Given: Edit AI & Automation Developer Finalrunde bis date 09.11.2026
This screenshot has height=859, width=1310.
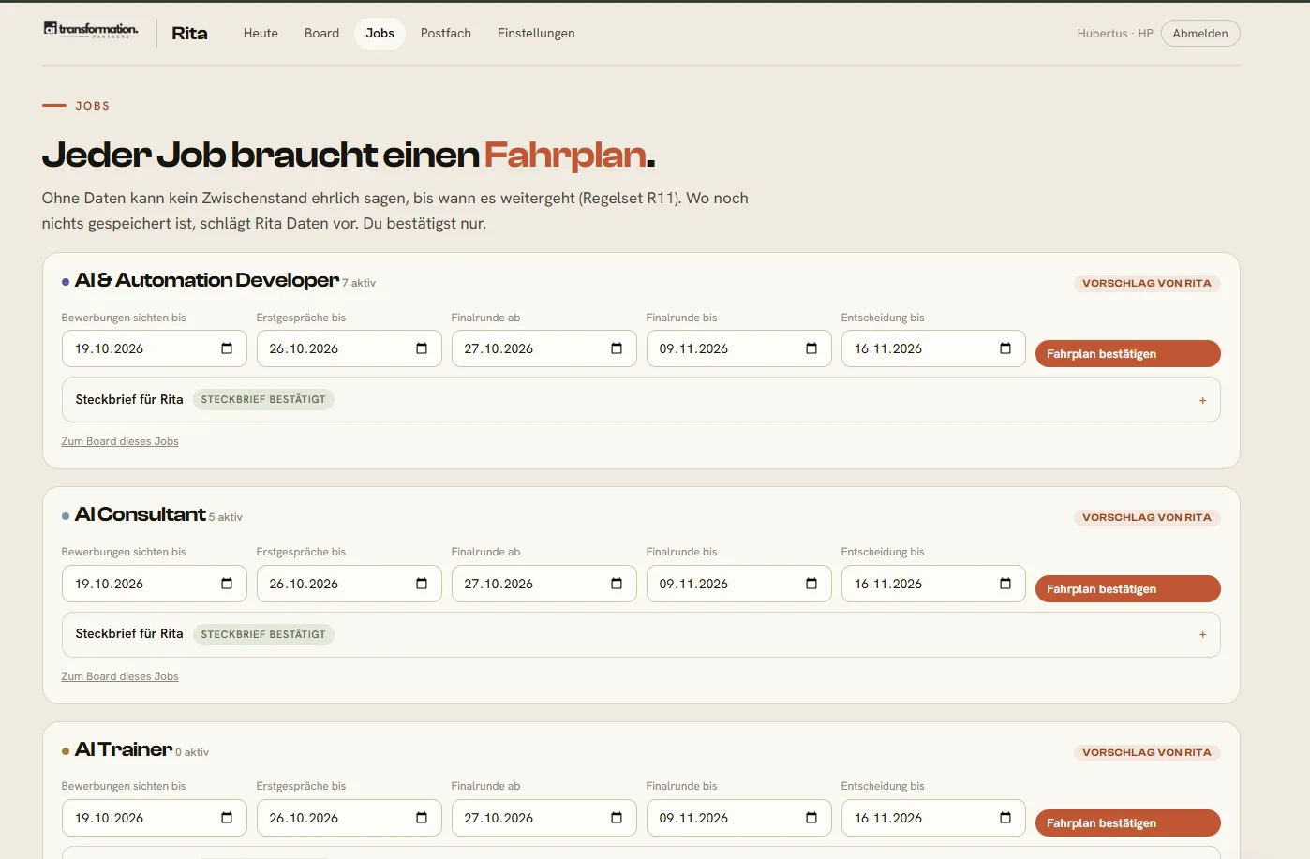Looking at the screenshot, I should pyautogui.click(x=739, y=348).
